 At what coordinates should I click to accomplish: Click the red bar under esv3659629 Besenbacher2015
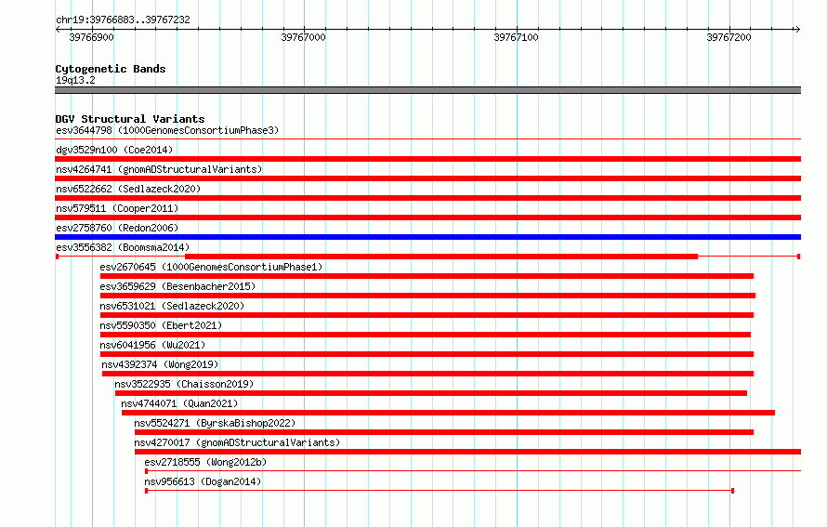[x=427, y=296]
